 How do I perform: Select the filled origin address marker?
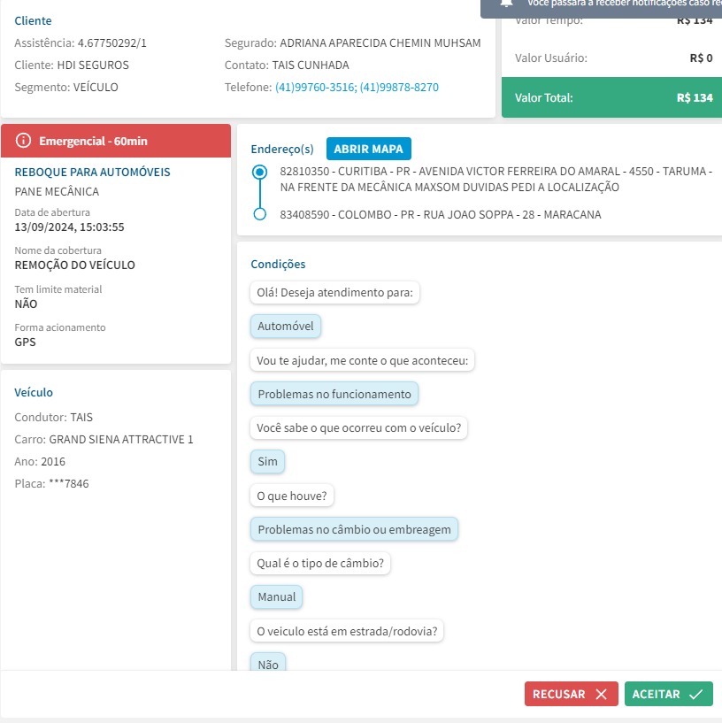[259, 172]
